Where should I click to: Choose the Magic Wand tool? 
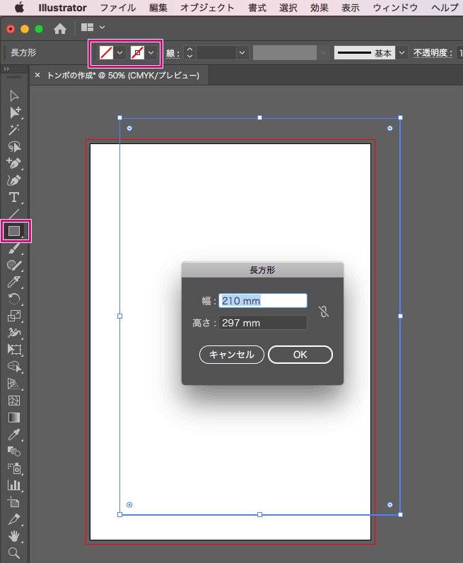(x=14, y=129)
